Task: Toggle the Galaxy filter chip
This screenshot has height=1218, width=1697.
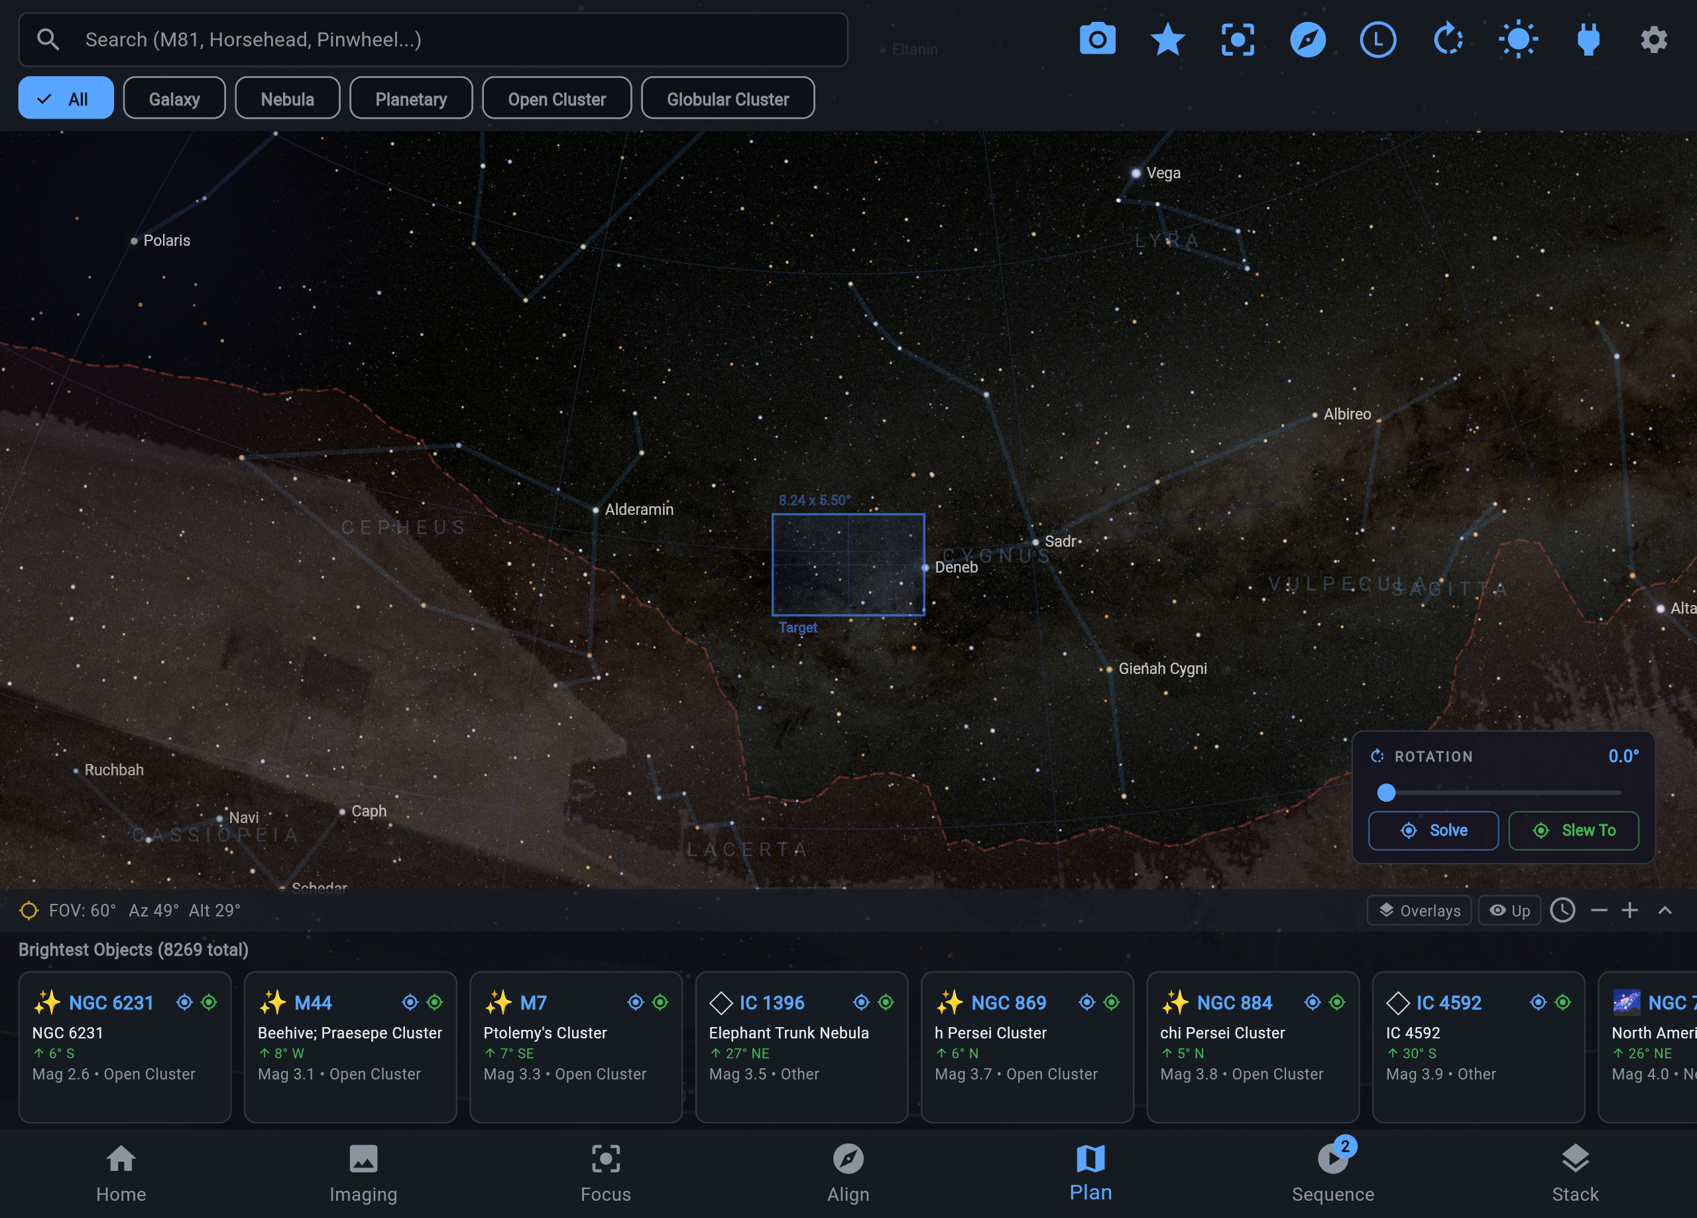Action: 174,98
